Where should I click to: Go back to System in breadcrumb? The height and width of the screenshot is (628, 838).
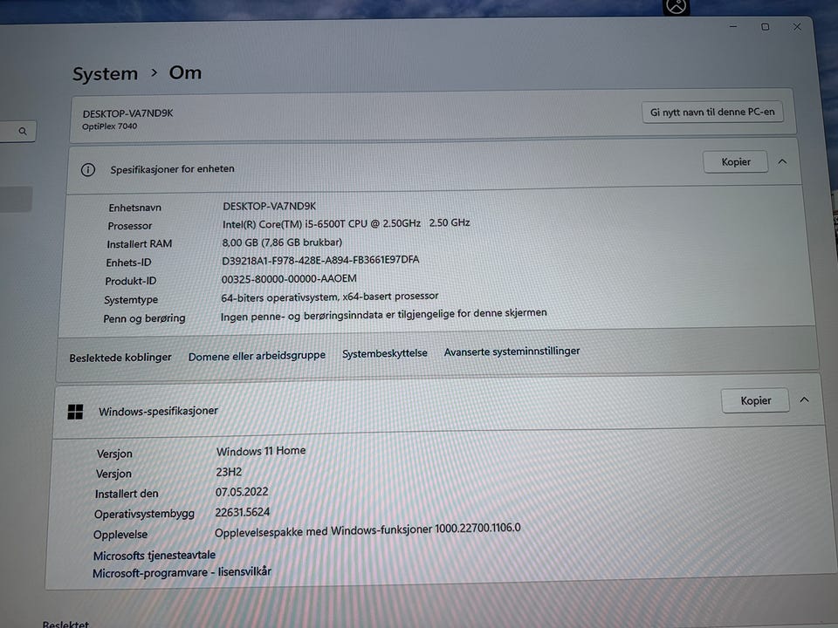click(105, 73)
